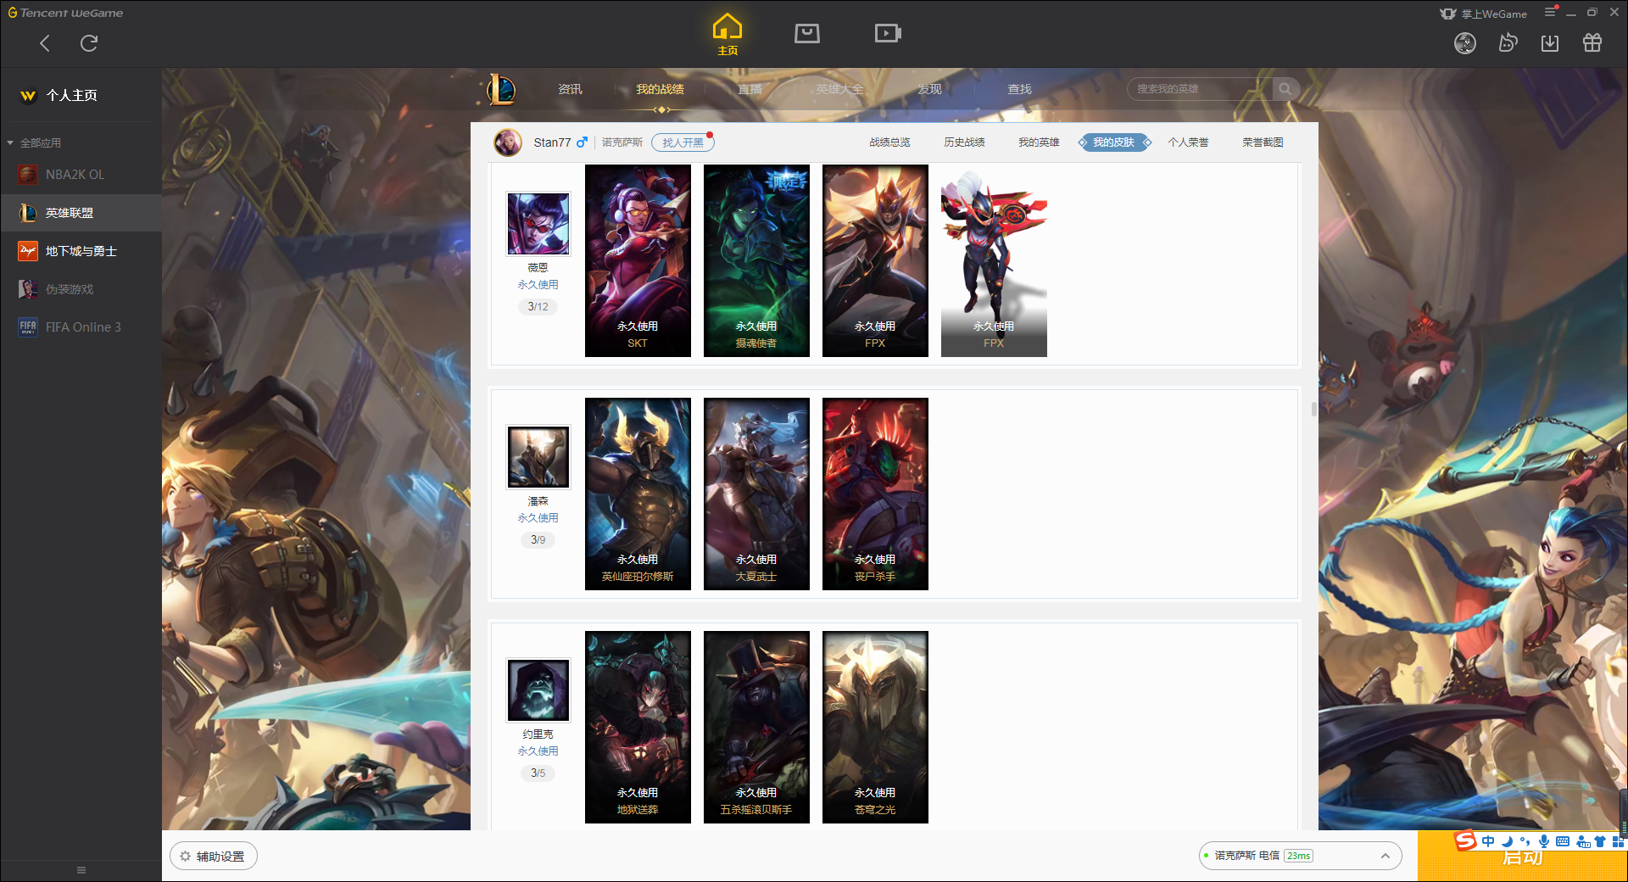The image size is (1628, 882).
Task: Open the 发现 tab
Action: 929,89
